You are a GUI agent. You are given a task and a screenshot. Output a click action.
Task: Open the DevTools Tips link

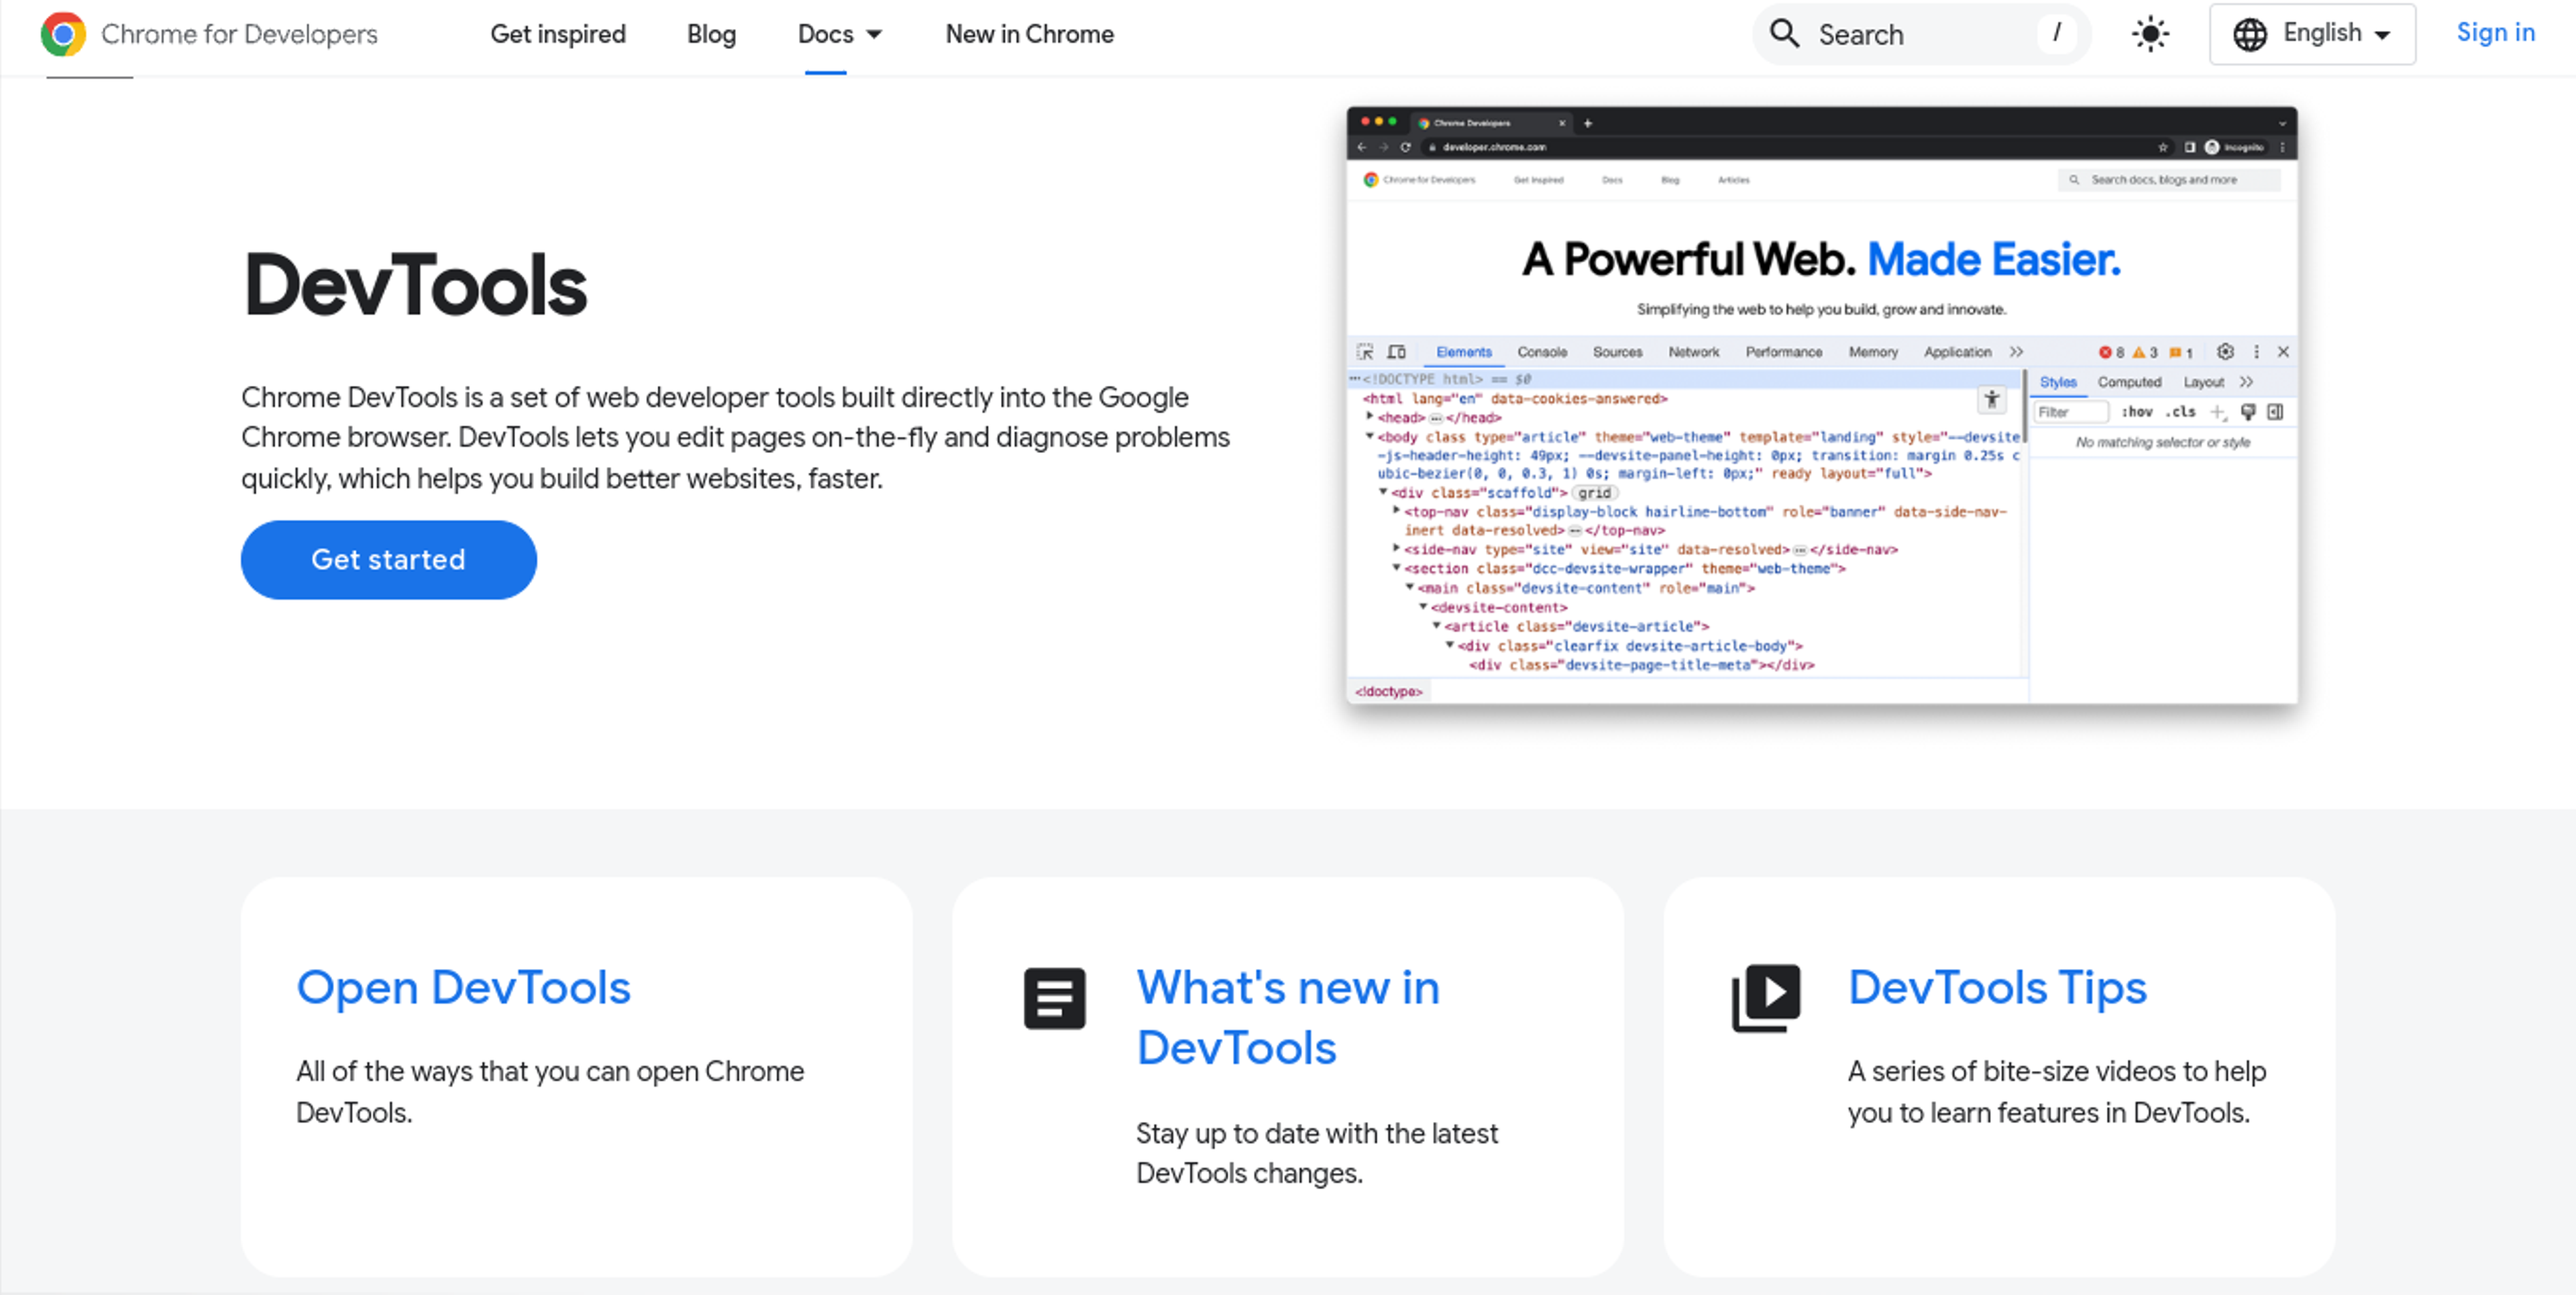point(1997,987)
